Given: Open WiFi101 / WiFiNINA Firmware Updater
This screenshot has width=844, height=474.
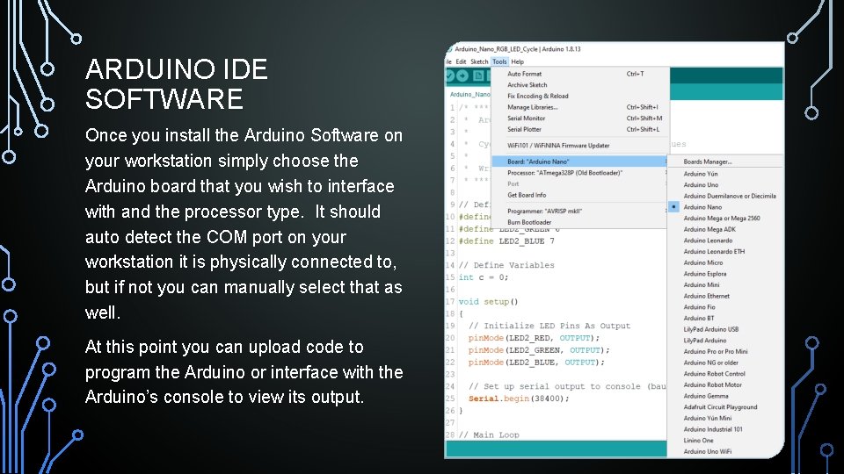Looking at the screenshot, I should pyautogui.click(x=580, y=146).
